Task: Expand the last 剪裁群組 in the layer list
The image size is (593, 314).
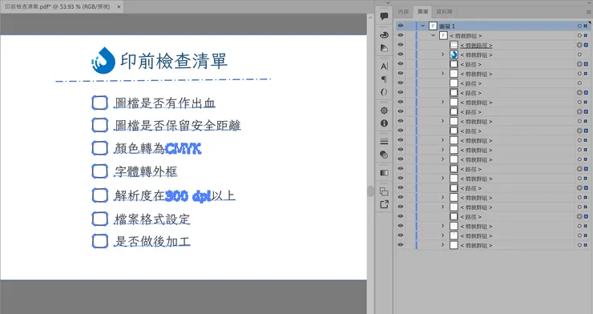Action: tap(443, 245)
